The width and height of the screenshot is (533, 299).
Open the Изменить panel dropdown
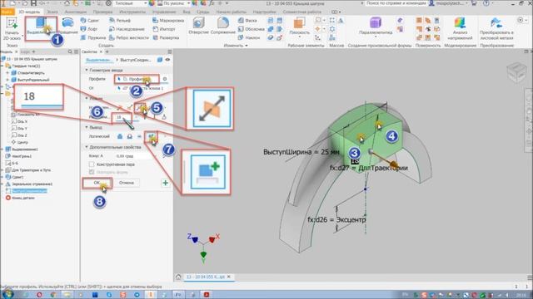[x=236, y=46]
